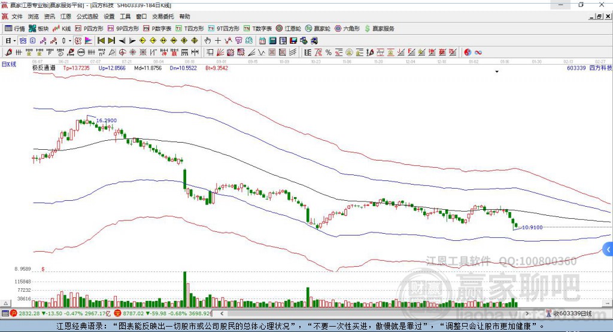Viewport: 613px width, 332px height.
Task: Select the hand pan tool
Action: pos(207,41)
